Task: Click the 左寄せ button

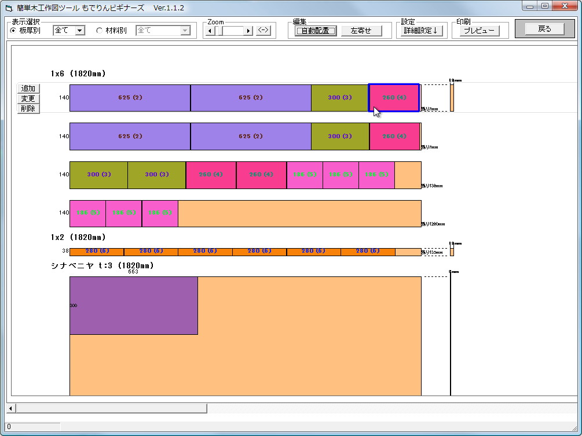Action: 361,31
